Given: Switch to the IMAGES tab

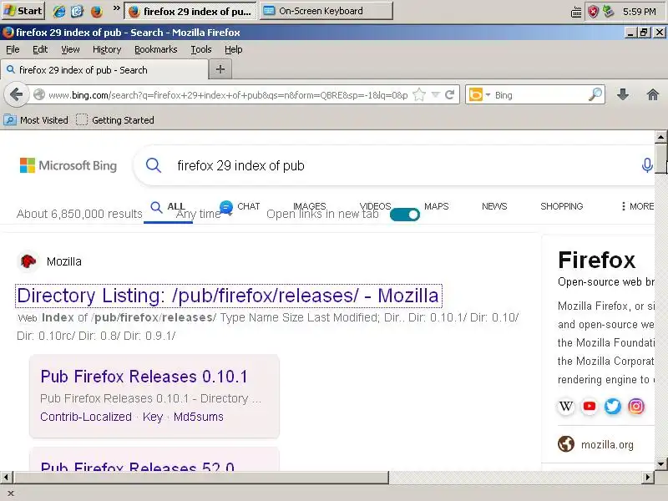Looking at the screenshot, I should 309,206.
